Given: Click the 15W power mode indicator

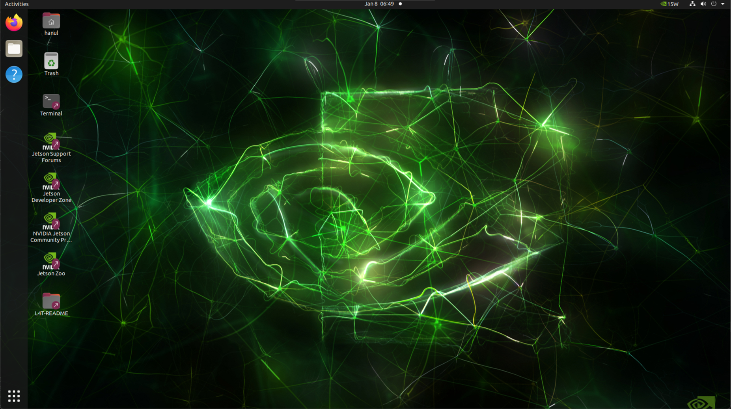Looking at the screenshot, I should [x=669, y=4].
